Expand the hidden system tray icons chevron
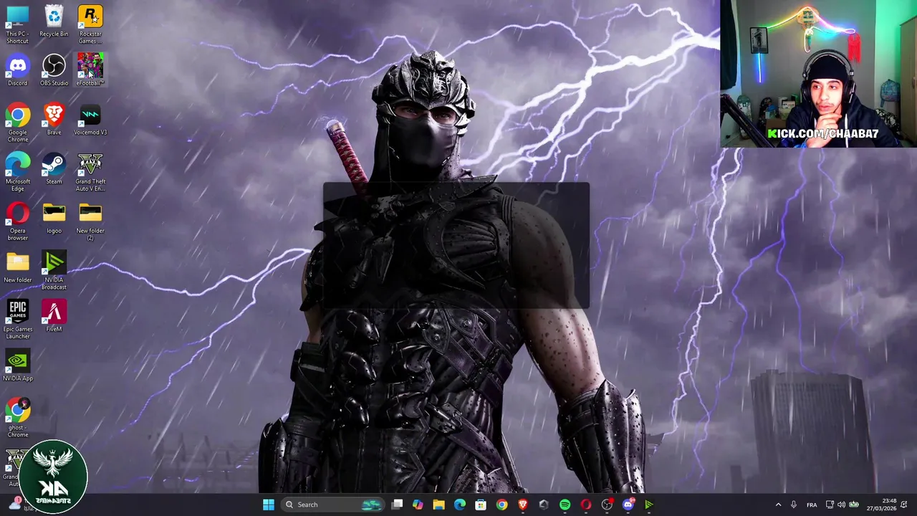The height and width of the screenshot is (516, 917). [x=778, y=505]
